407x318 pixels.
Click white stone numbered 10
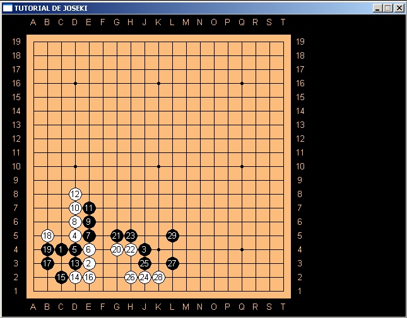tap(75, 208)
